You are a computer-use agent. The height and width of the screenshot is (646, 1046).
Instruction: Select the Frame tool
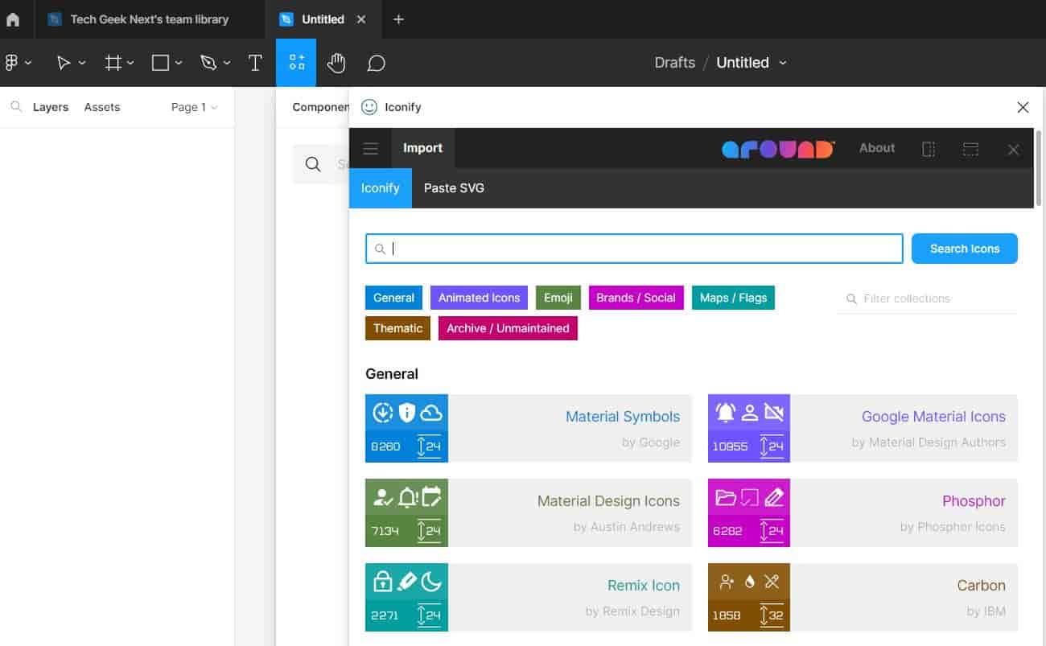click(113, 63)
